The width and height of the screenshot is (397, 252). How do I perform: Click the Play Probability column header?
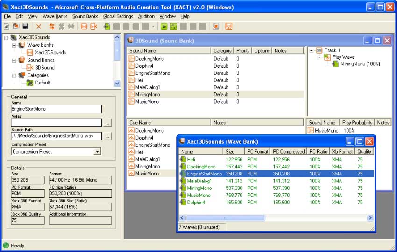click(357, 122)
